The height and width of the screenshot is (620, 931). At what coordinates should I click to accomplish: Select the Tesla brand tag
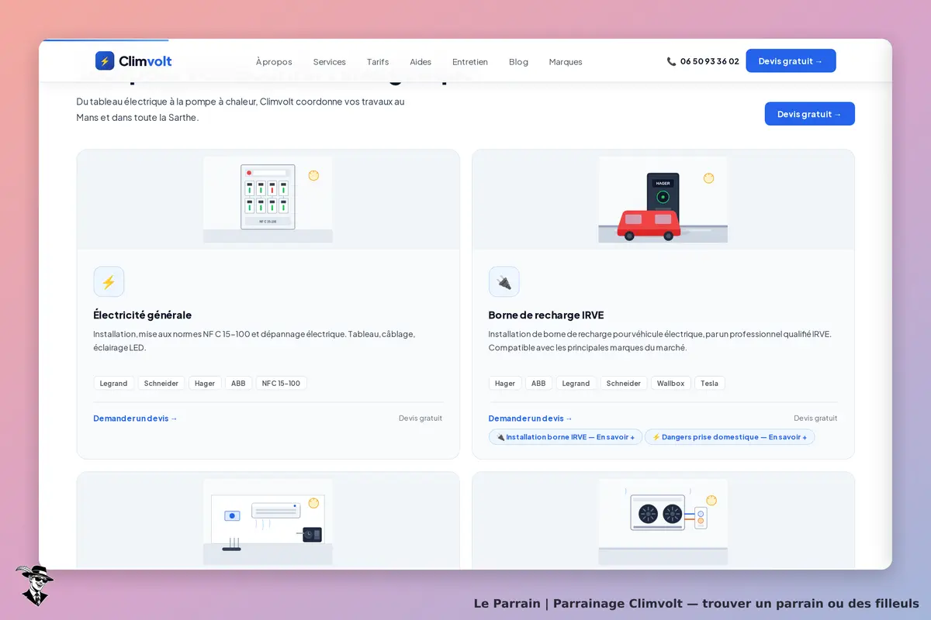tap(710, 383)
